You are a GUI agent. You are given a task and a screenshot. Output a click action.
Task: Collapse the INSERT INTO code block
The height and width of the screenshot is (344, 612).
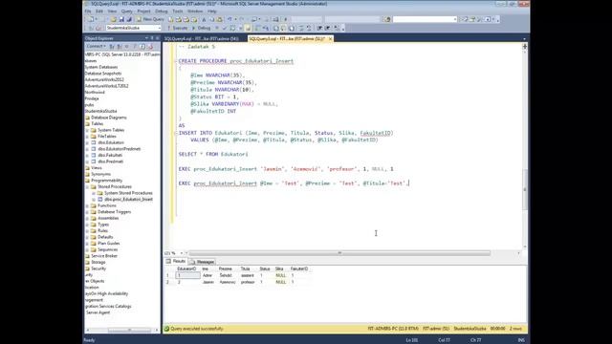[176, 133]
